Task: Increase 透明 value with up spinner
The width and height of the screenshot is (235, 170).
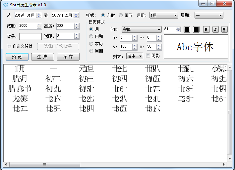Action: tap(77, 35)
